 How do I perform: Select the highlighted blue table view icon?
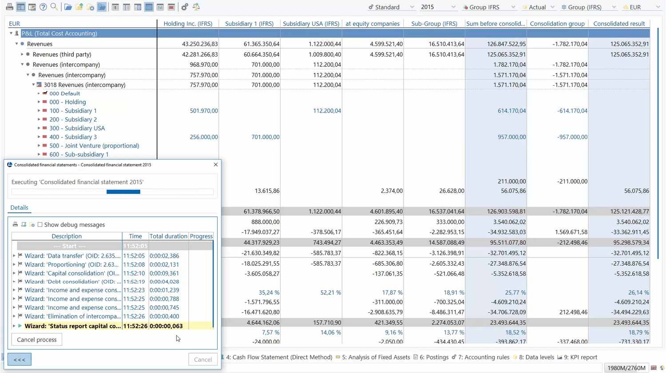click(148, 7)
